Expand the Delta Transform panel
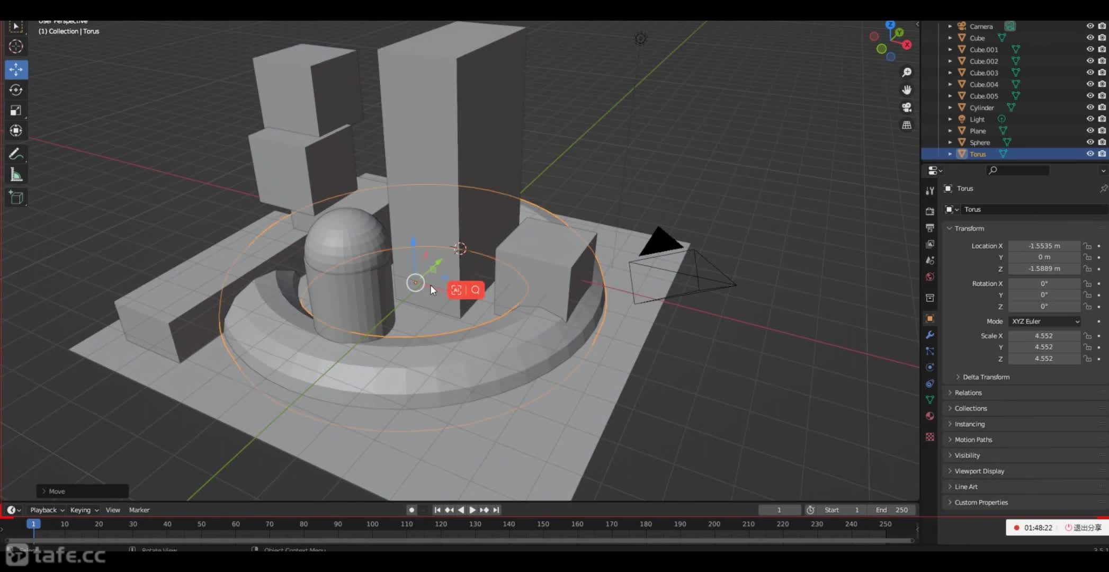The height and width of the screenshot is (572, 1109). 986,377
